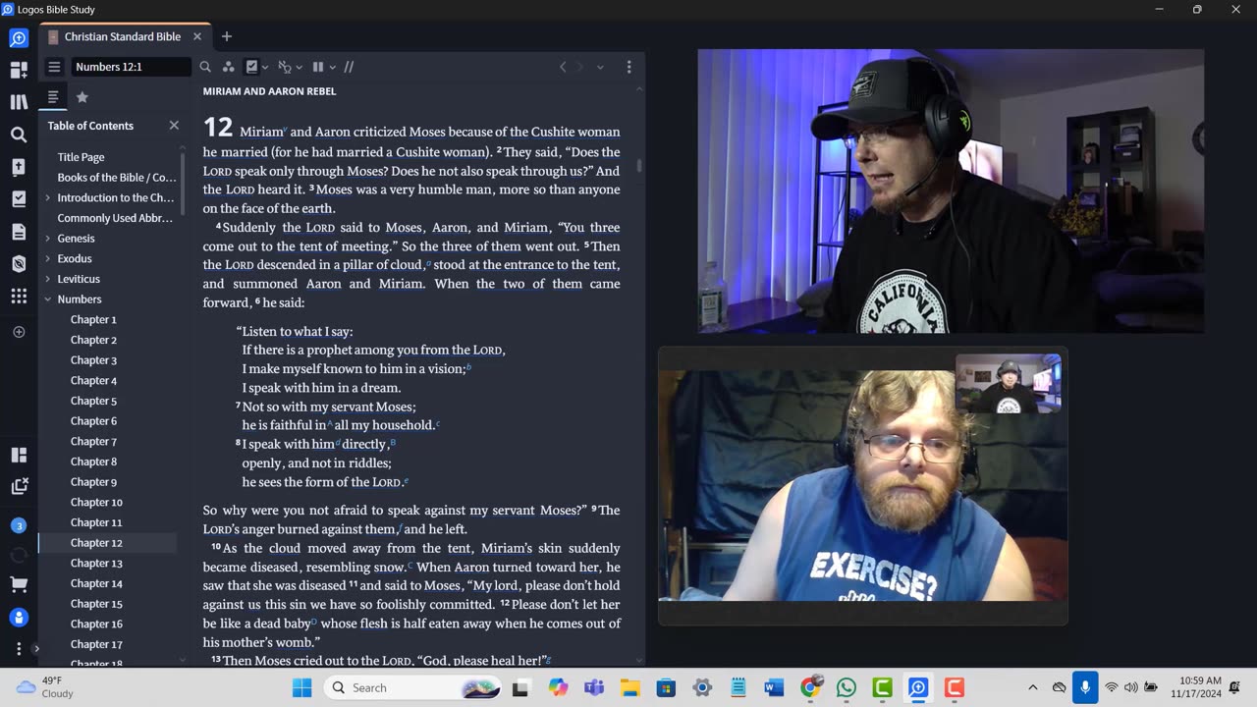Select the Christian Standard Bible tab
The height and width of the screenshot is (707, 1257).
click(x=123, y=36)
